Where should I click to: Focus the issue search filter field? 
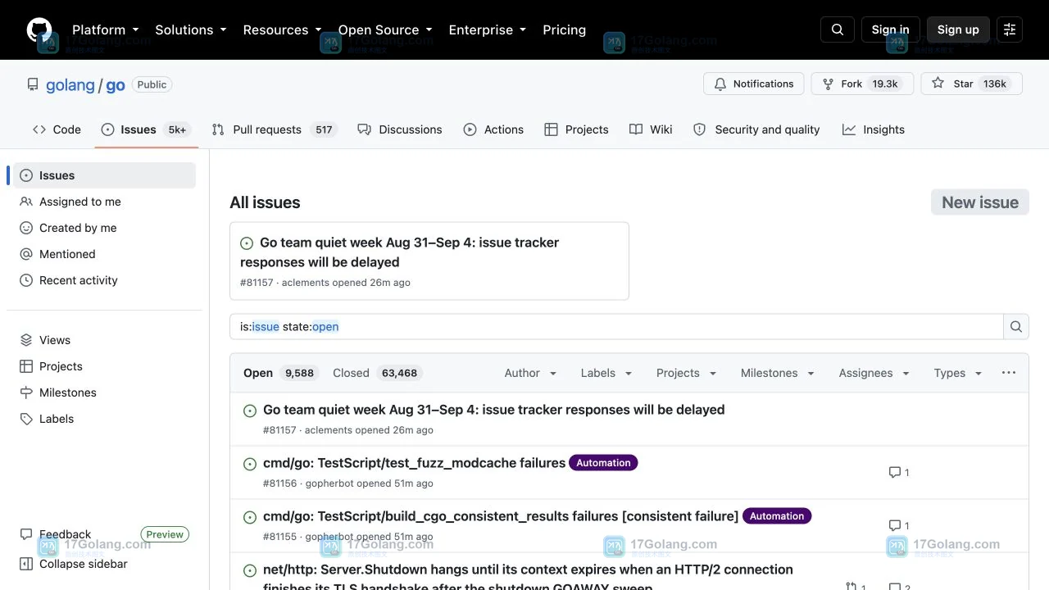tap(616, 326)
